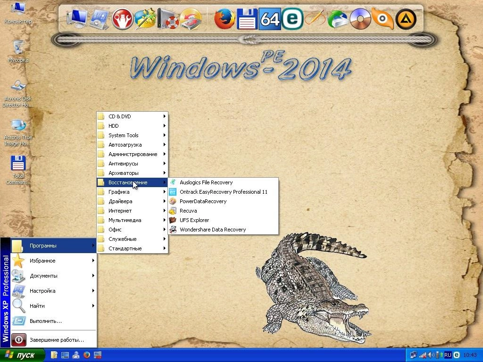Choose Выполнить... from the Start menu
The image size is (483, 362).
point(53,321)
